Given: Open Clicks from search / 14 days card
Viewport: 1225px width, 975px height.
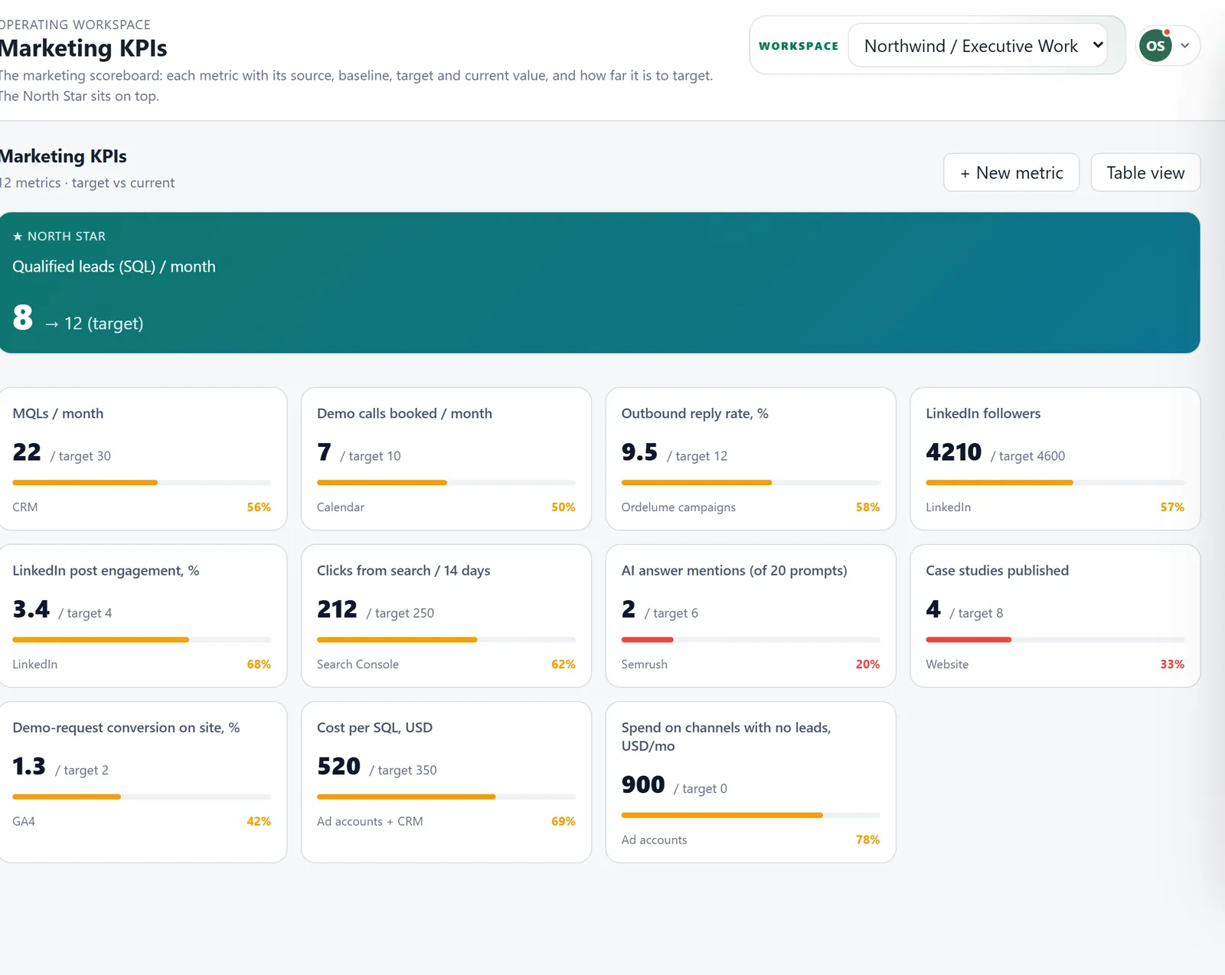Looking at the screenshot, I should pos(446,615).
